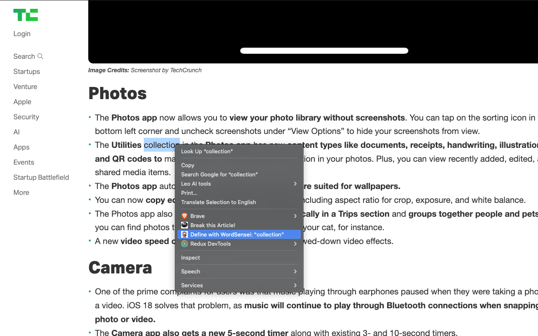Screen dimensions: 538x336
Task: Expand the Brave submenu arrow
Action: coord(295,216)
